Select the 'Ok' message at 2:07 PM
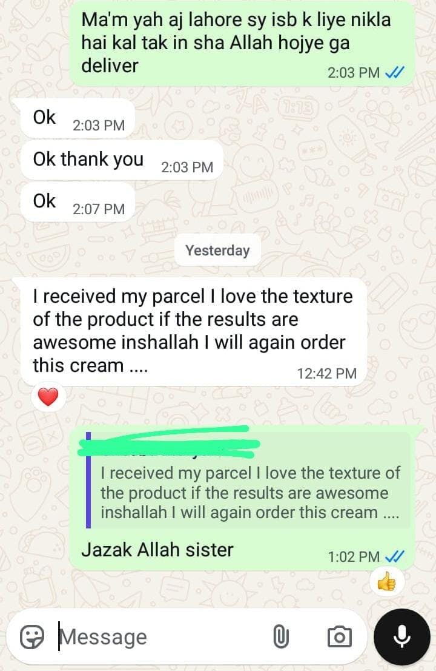The width and height of the screenshot is (436, 671). tap(78, 202)
